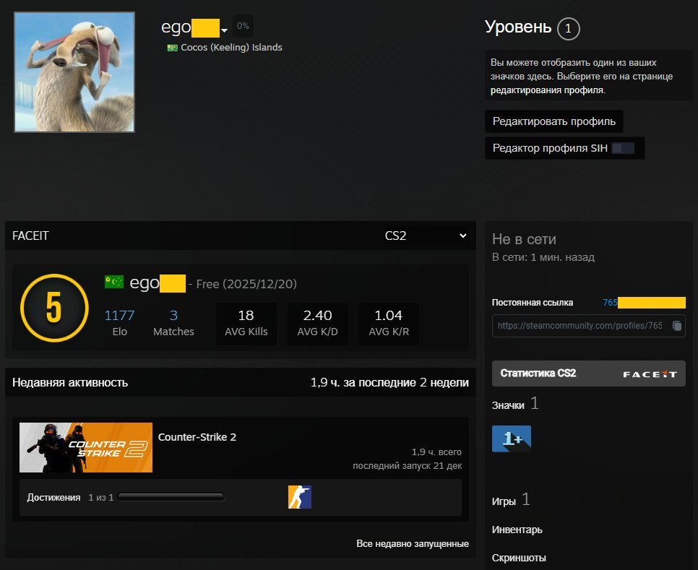This screenshot has width=698, height=570.
Task: Copy permanent link with the clipboard icon
Action: coord(676,326)
